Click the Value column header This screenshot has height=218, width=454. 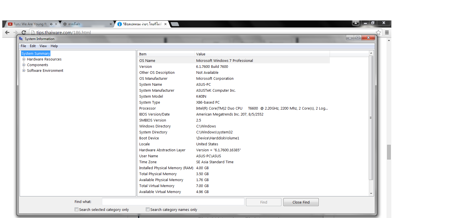262,54
